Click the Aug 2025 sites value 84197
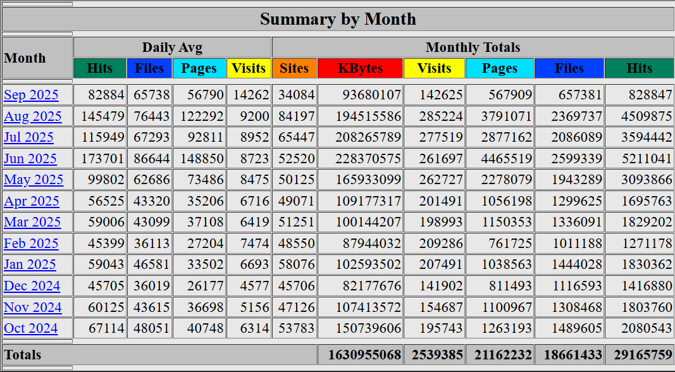 tap(297, 116)
